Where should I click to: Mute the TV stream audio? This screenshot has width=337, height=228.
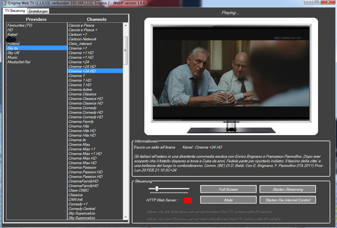[228, 200]
